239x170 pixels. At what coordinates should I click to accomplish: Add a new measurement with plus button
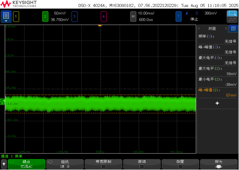(217, 104)
